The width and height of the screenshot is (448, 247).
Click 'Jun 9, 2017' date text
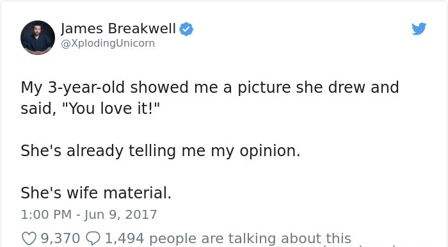[120, 215]
